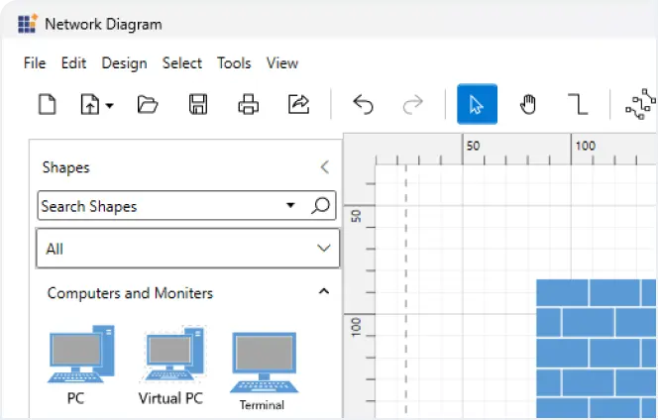
Task: Undo the last action
Action: [x=363, y=104]
